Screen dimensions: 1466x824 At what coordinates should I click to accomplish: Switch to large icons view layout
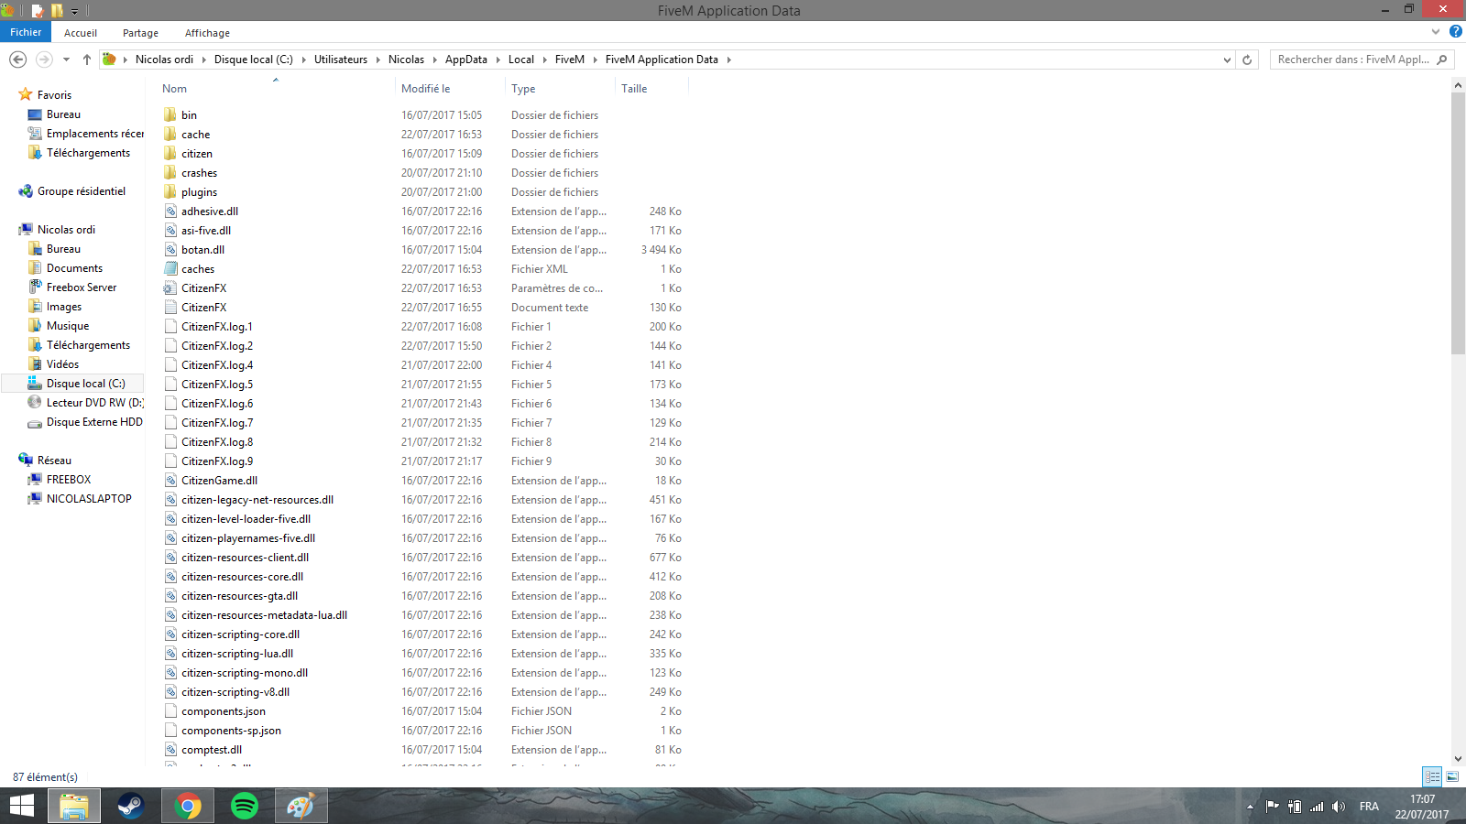tap(1452, 776)
